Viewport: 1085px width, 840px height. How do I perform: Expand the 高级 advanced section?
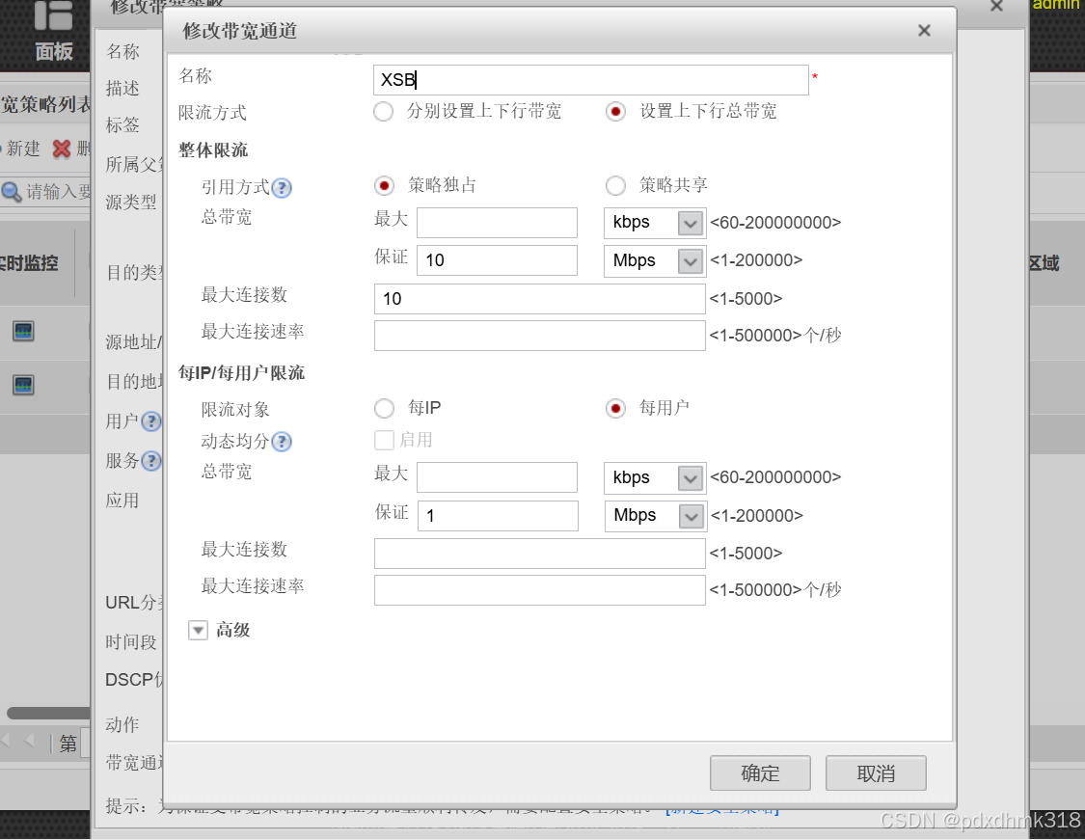[x=198, y=631]
